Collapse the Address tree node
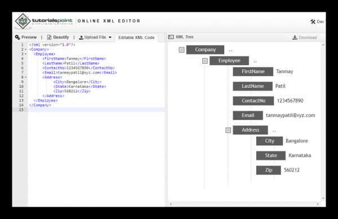 [x=228, y=130]
